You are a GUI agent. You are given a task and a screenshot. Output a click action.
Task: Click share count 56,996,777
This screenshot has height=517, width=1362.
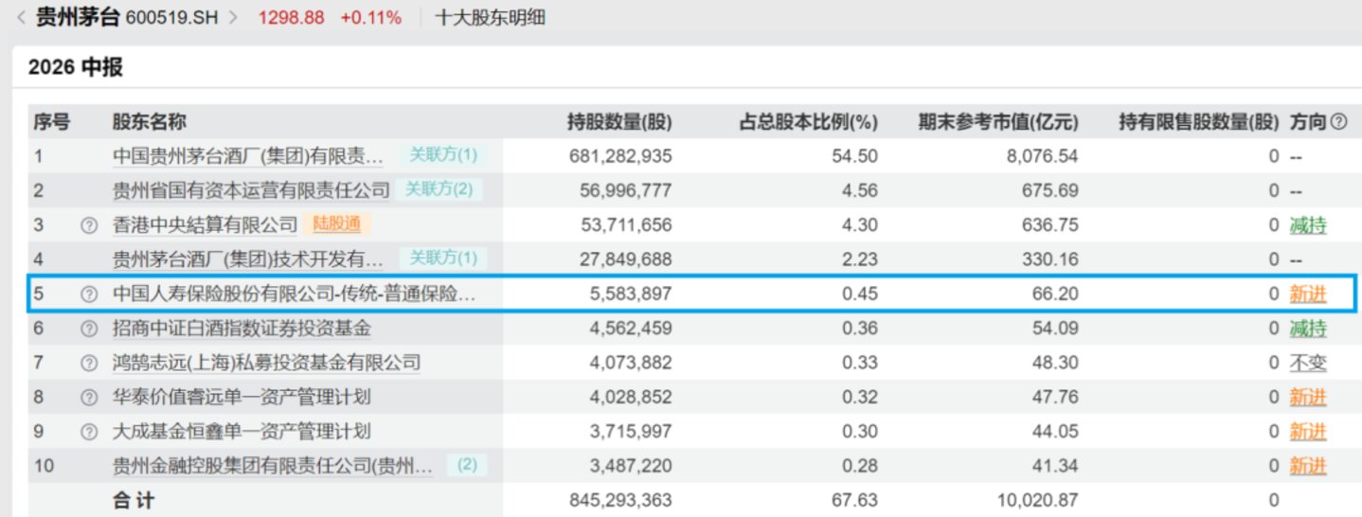tap(625, 190)
